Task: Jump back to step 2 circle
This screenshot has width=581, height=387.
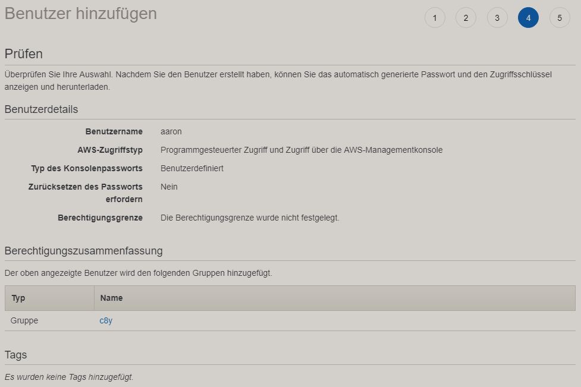Action: [x=466, y=18]
